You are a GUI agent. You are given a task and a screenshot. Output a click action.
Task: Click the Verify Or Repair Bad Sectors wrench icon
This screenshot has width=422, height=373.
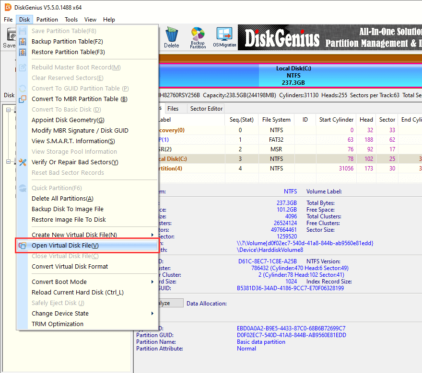click(x=23, y=162)
